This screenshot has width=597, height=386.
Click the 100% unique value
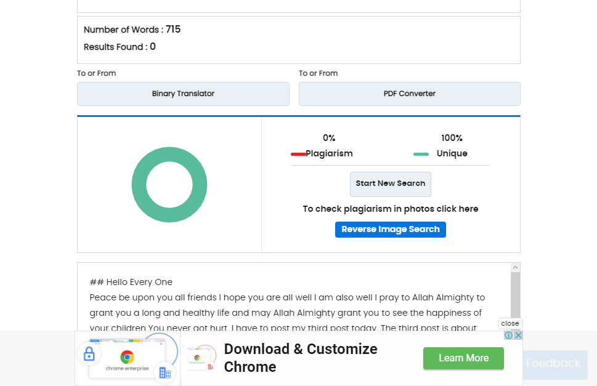coord(452,138)
